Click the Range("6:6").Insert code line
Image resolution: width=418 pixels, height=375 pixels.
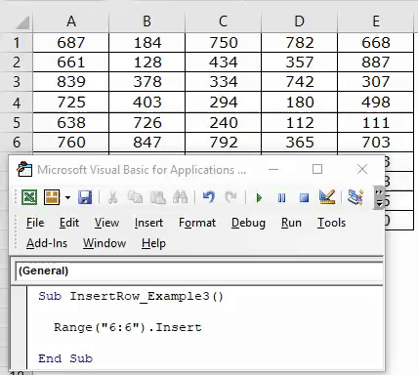pyautogui.click(x=128, y=327)
